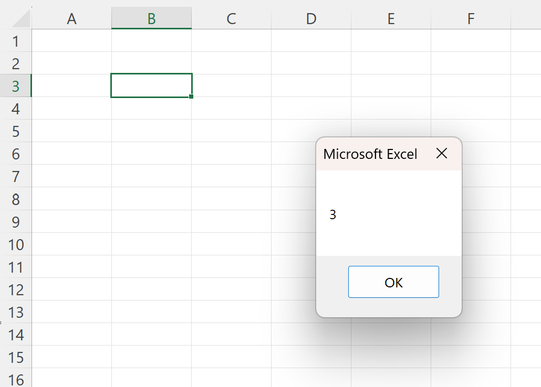This screenshot has height=387, width=541.
Task: Select column header D
Action: tap(311, 18)
